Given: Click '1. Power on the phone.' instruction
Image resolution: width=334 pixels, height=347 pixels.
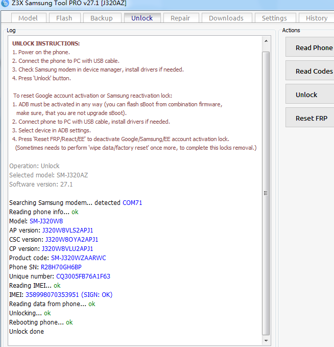Looking at the screenshot, I should 41,52.
